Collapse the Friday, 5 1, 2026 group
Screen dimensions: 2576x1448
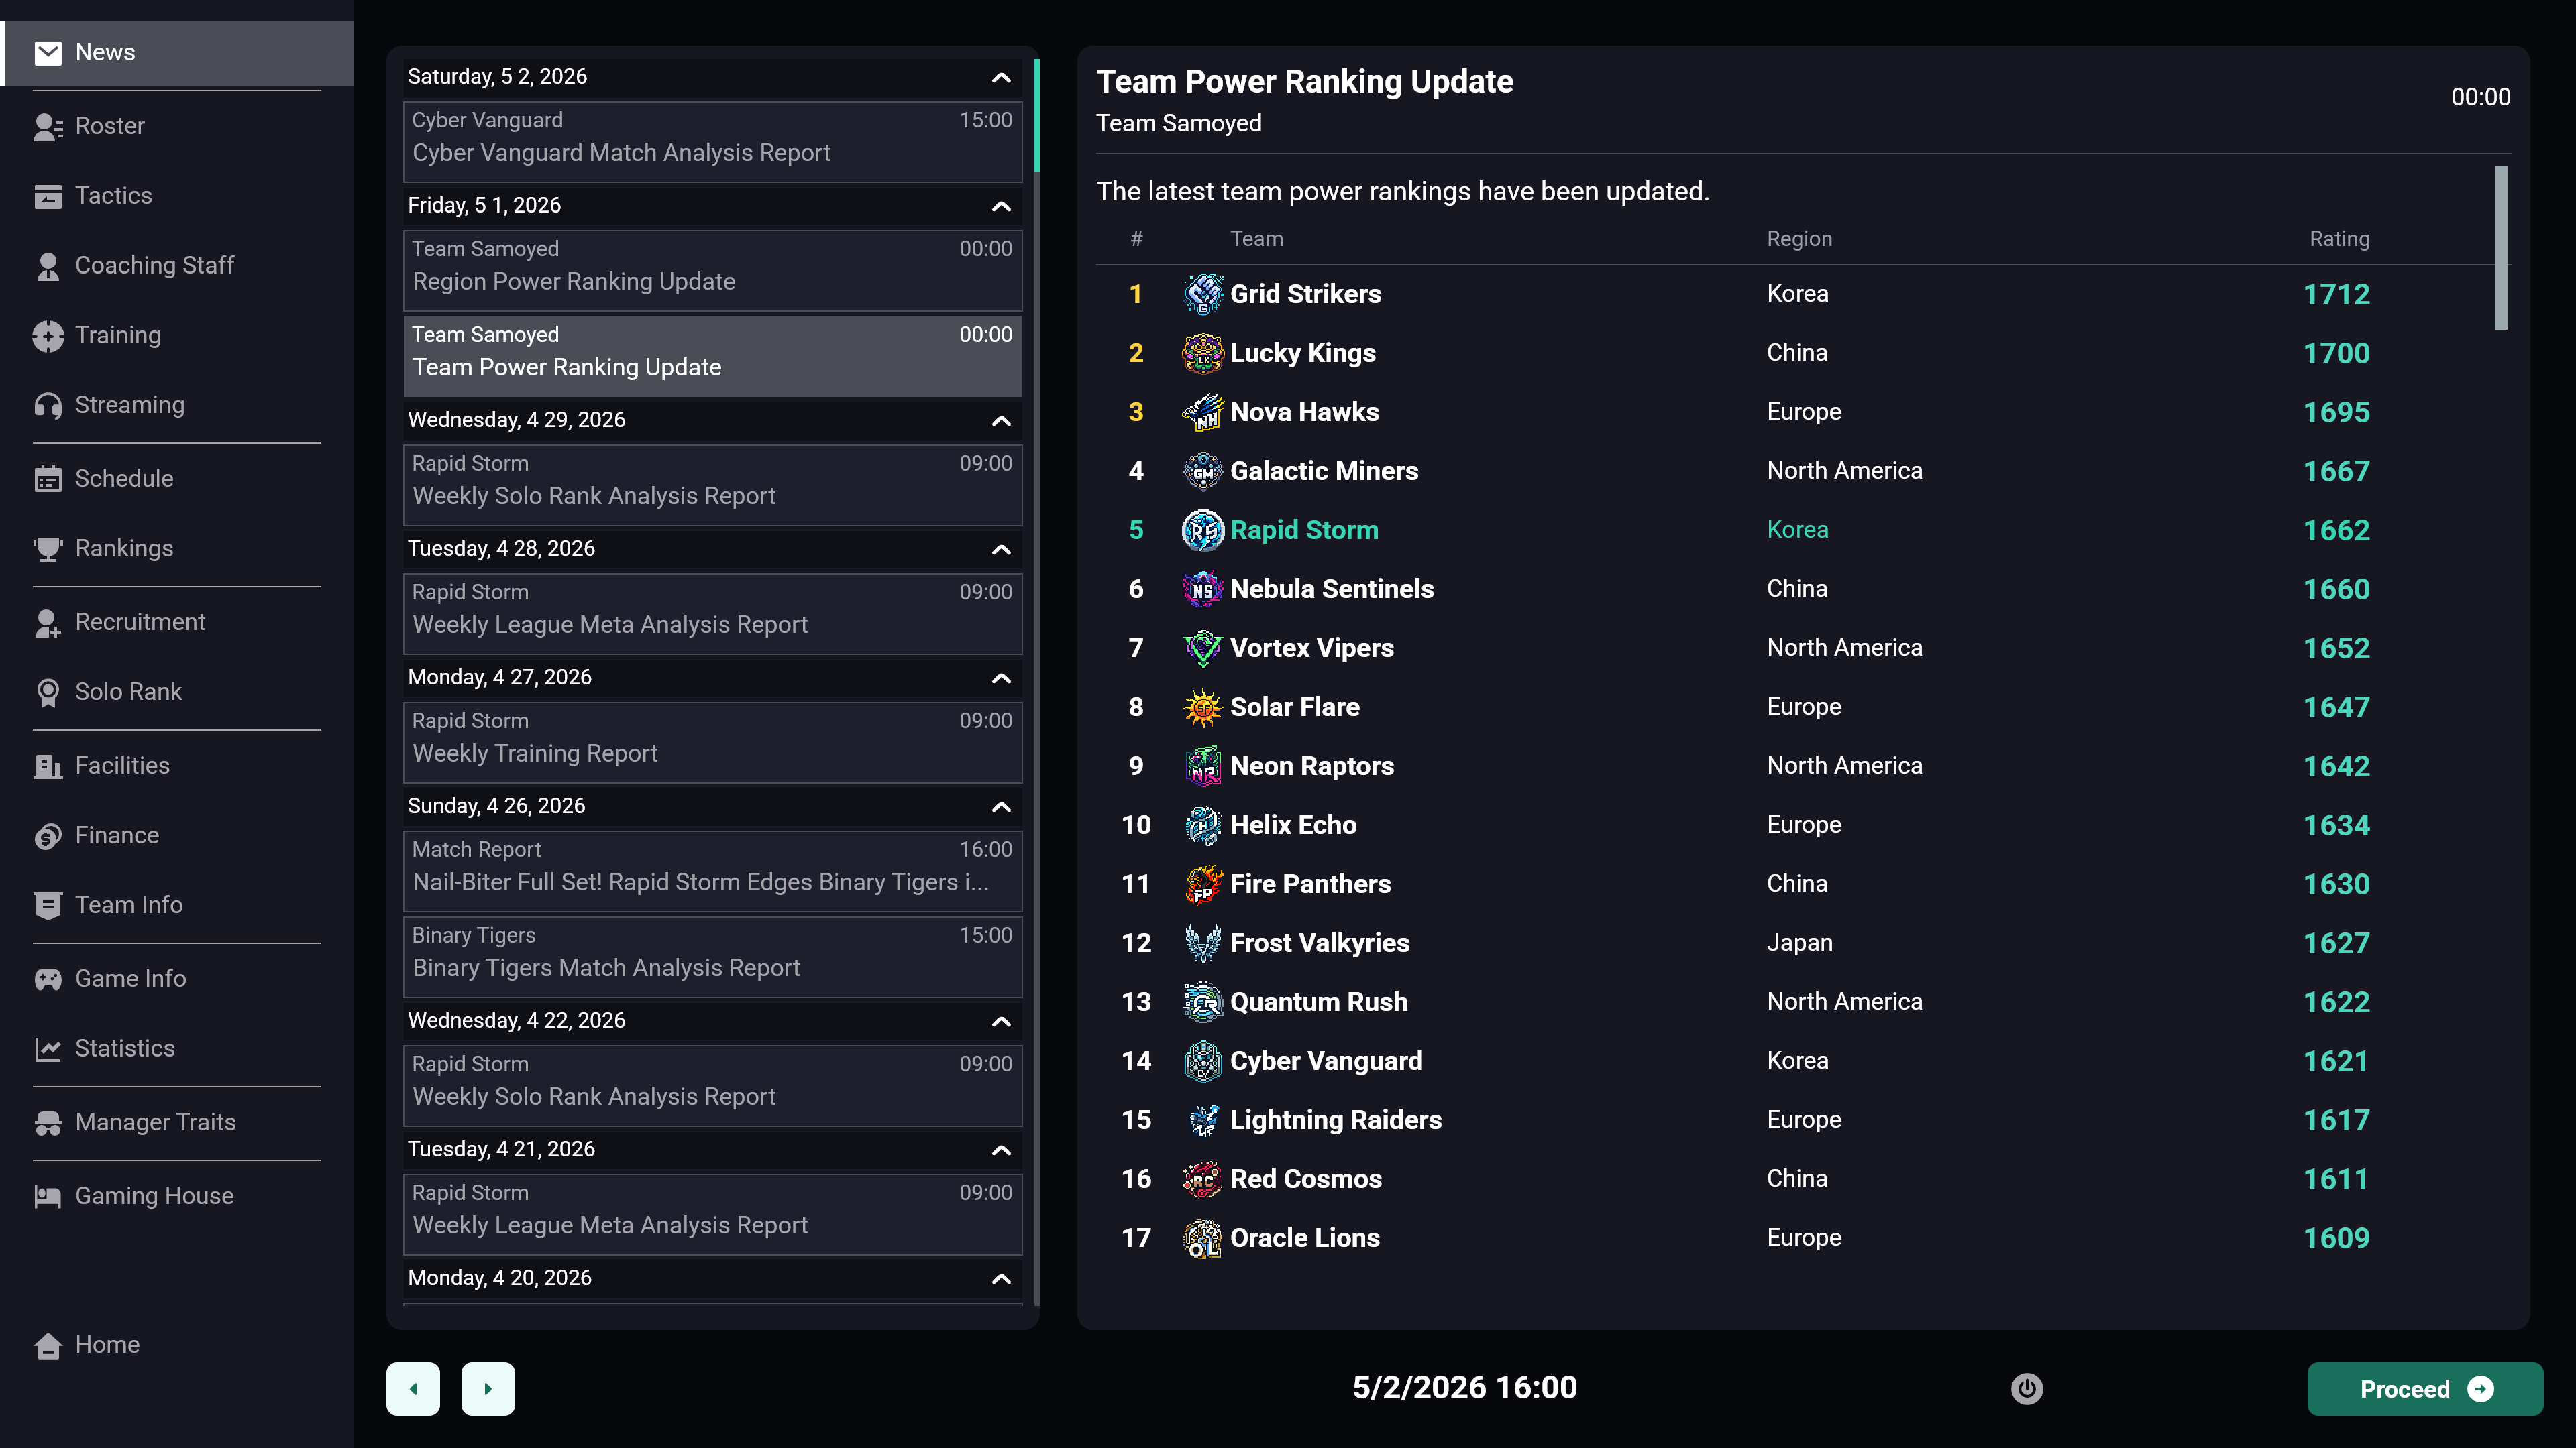1000,206
